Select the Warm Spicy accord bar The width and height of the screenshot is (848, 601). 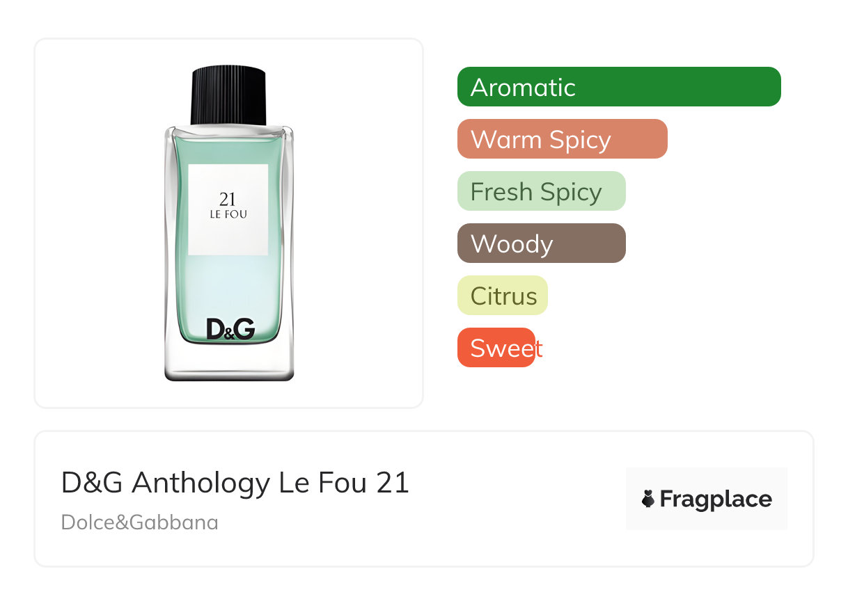click(x=563, y=139)
